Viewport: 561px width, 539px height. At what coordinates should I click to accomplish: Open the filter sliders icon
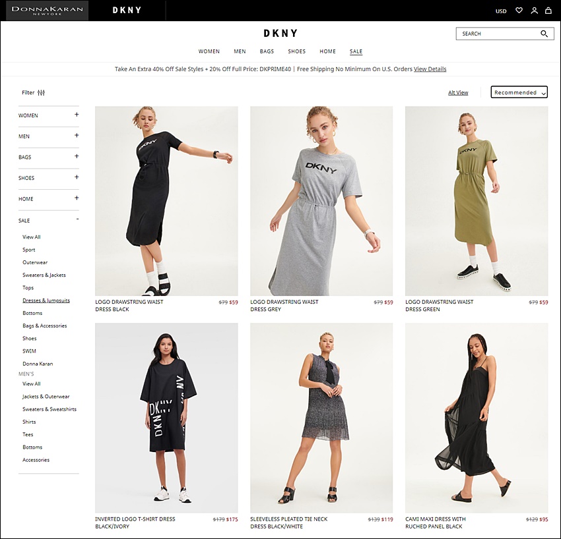coord(41,92)
